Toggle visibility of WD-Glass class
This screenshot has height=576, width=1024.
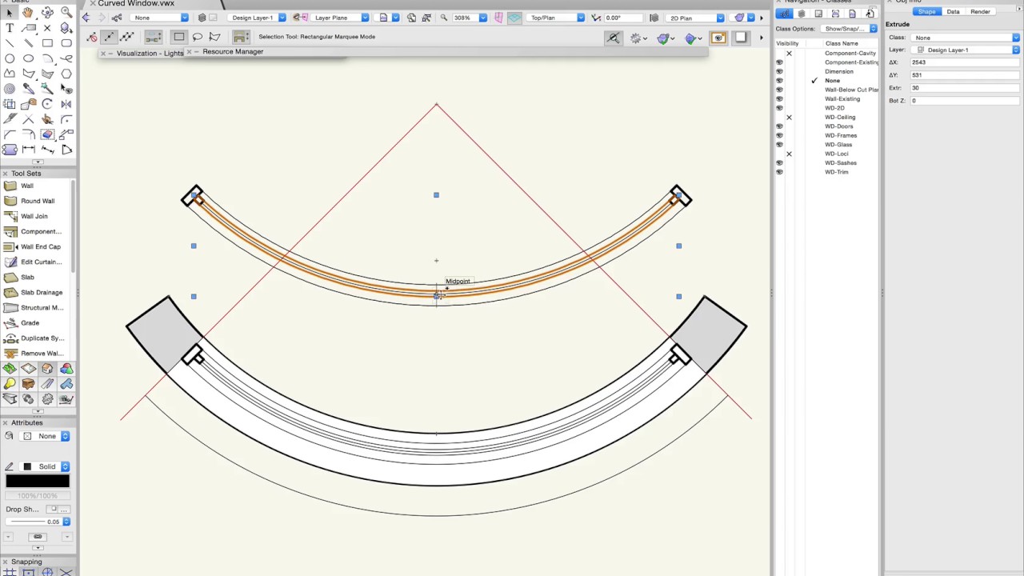pos(779,145)
